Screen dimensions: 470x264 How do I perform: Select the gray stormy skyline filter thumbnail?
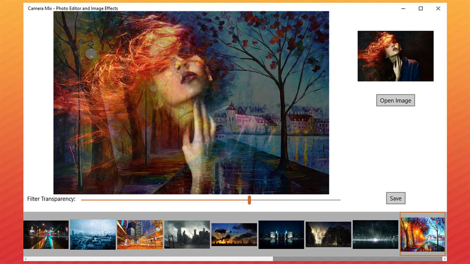187,235
